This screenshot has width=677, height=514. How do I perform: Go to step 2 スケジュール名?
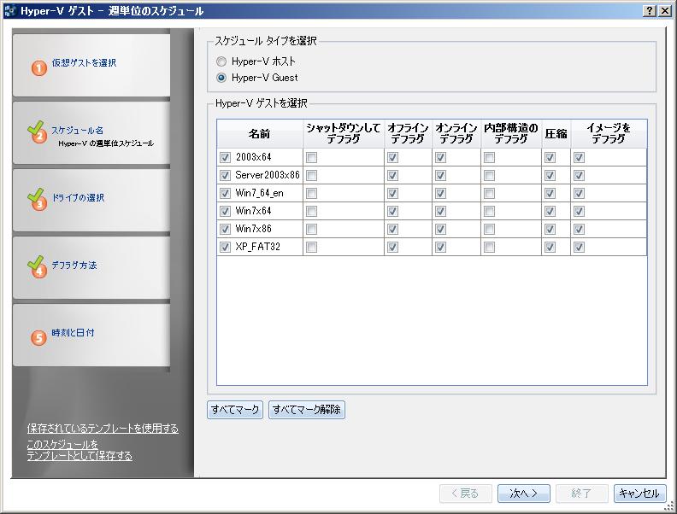point(91,133)
